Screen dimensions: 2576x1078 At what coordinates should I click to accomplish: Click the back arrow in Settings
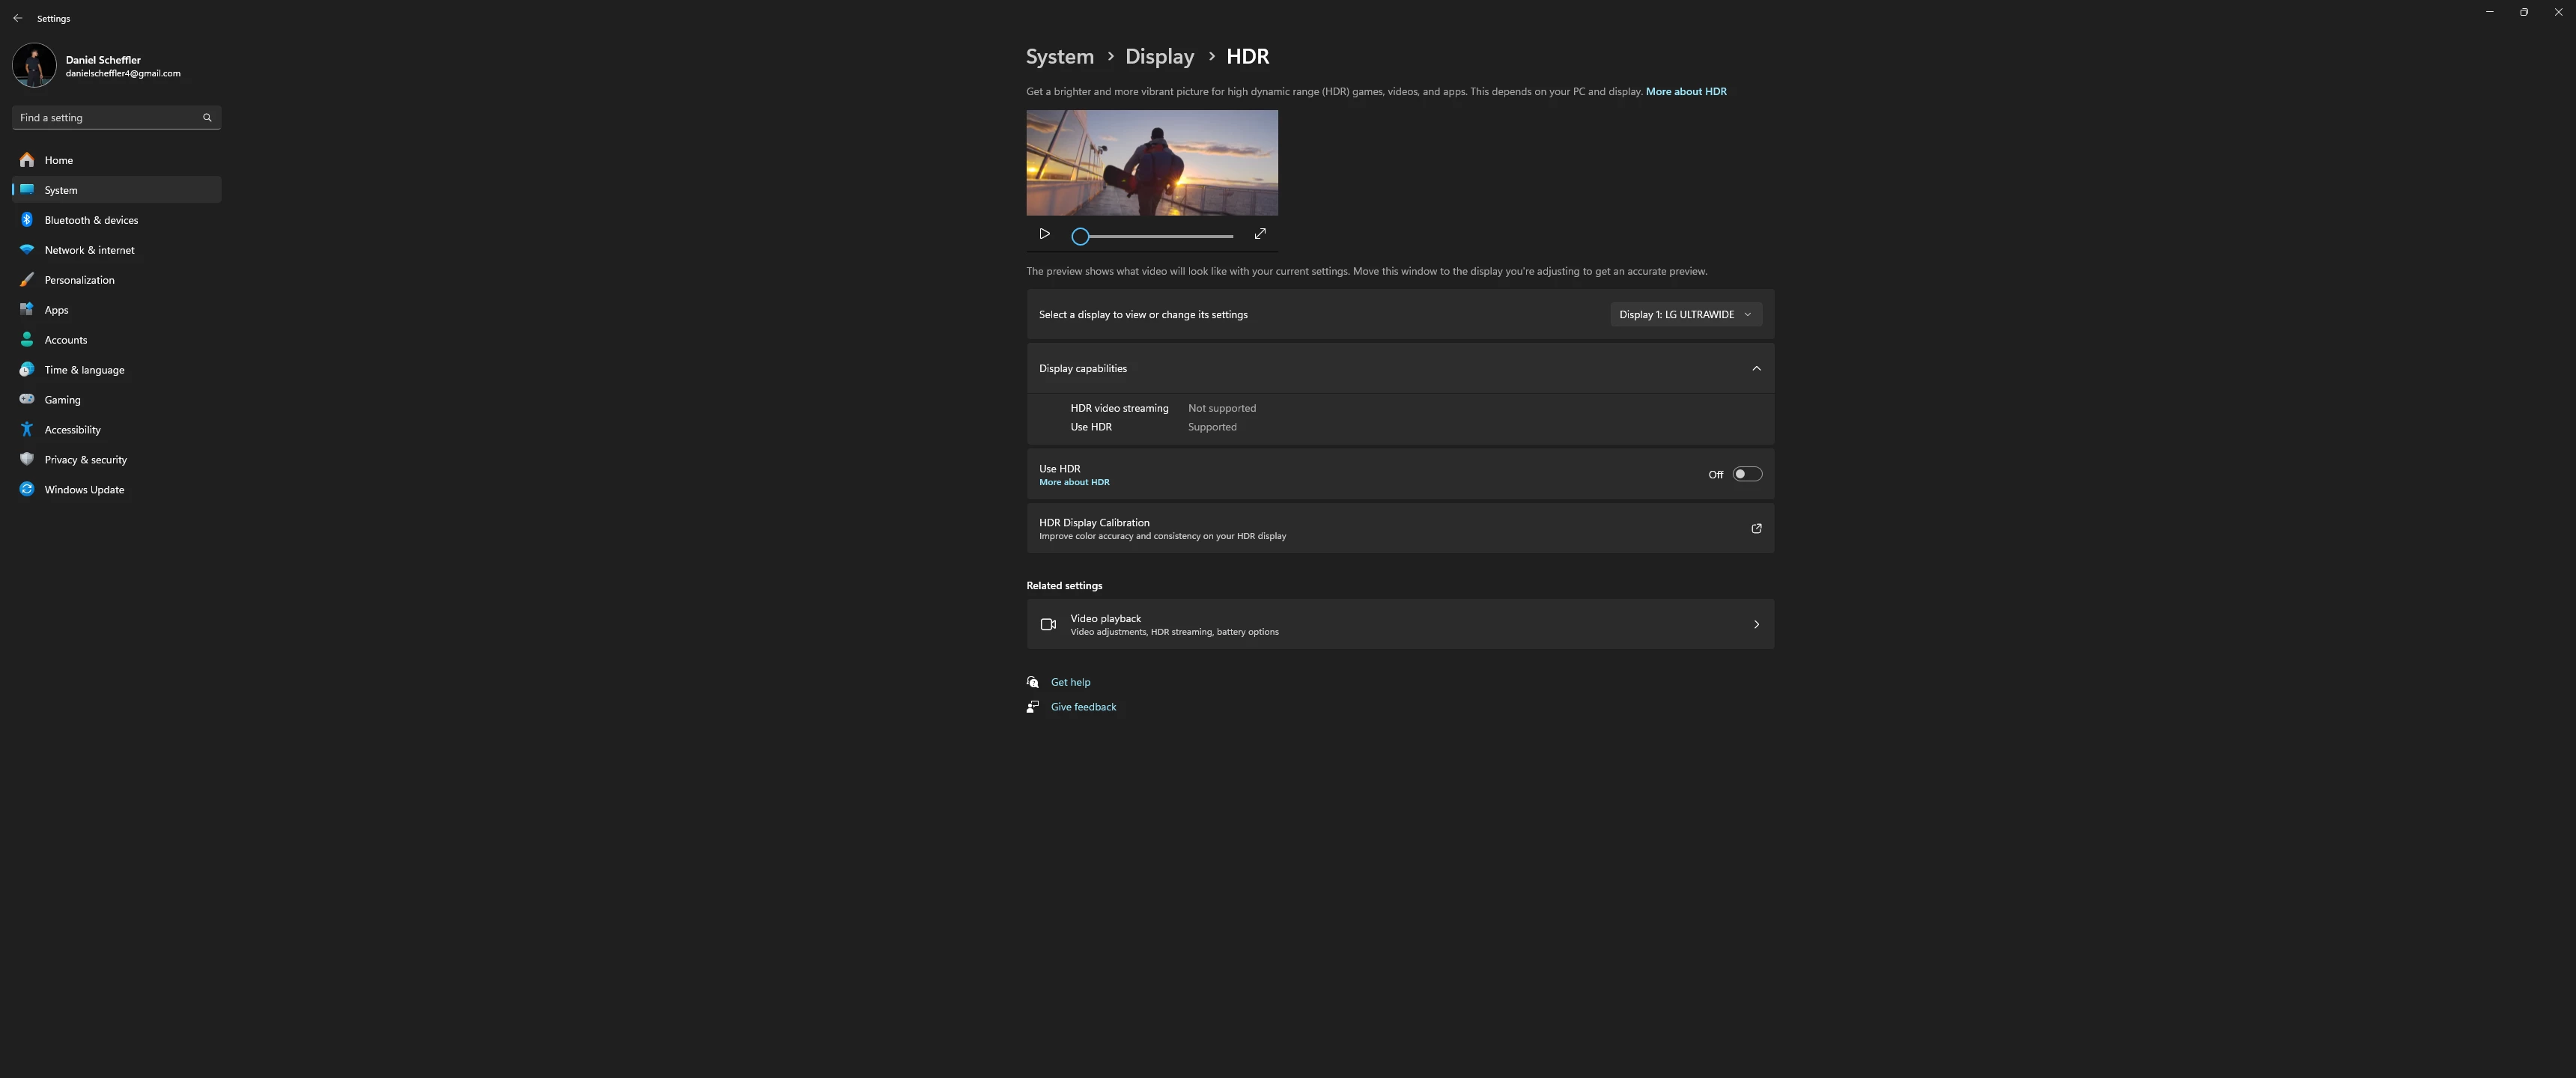click(17, 18)
